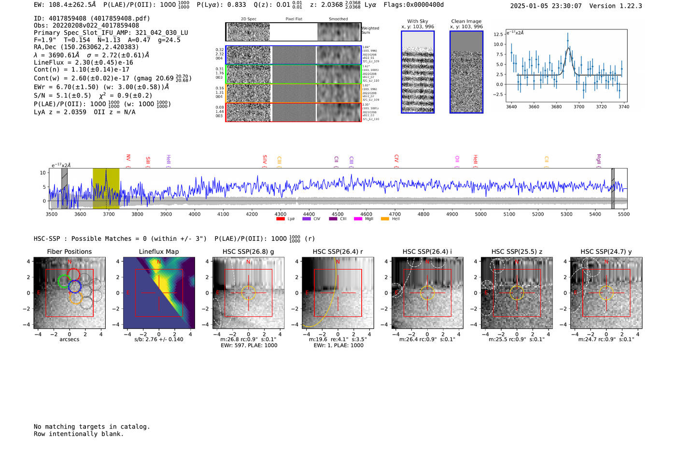Click the 2D Spec column header
Screen dimensions: 676x460
coord(249,19)
